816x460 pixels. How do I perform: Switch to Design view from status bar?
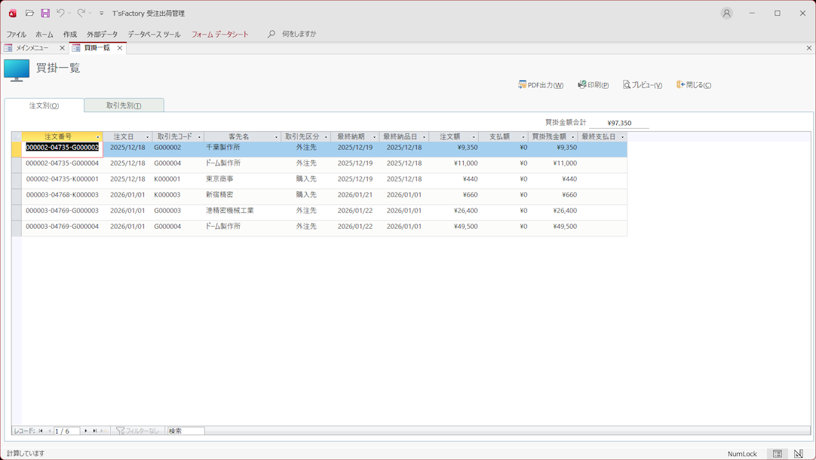point(799,454)
